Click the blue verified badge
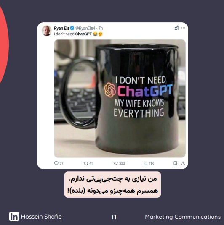 [x=72, y=28]
